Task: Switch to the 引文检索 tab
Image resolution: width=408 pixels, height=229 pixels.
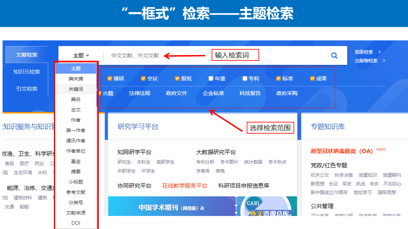Action: coord(27,89)
